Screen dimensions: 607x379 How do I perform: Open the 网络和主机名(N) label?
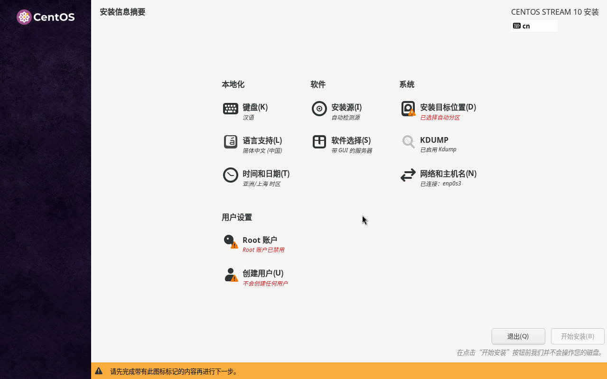tap(448, 174)
